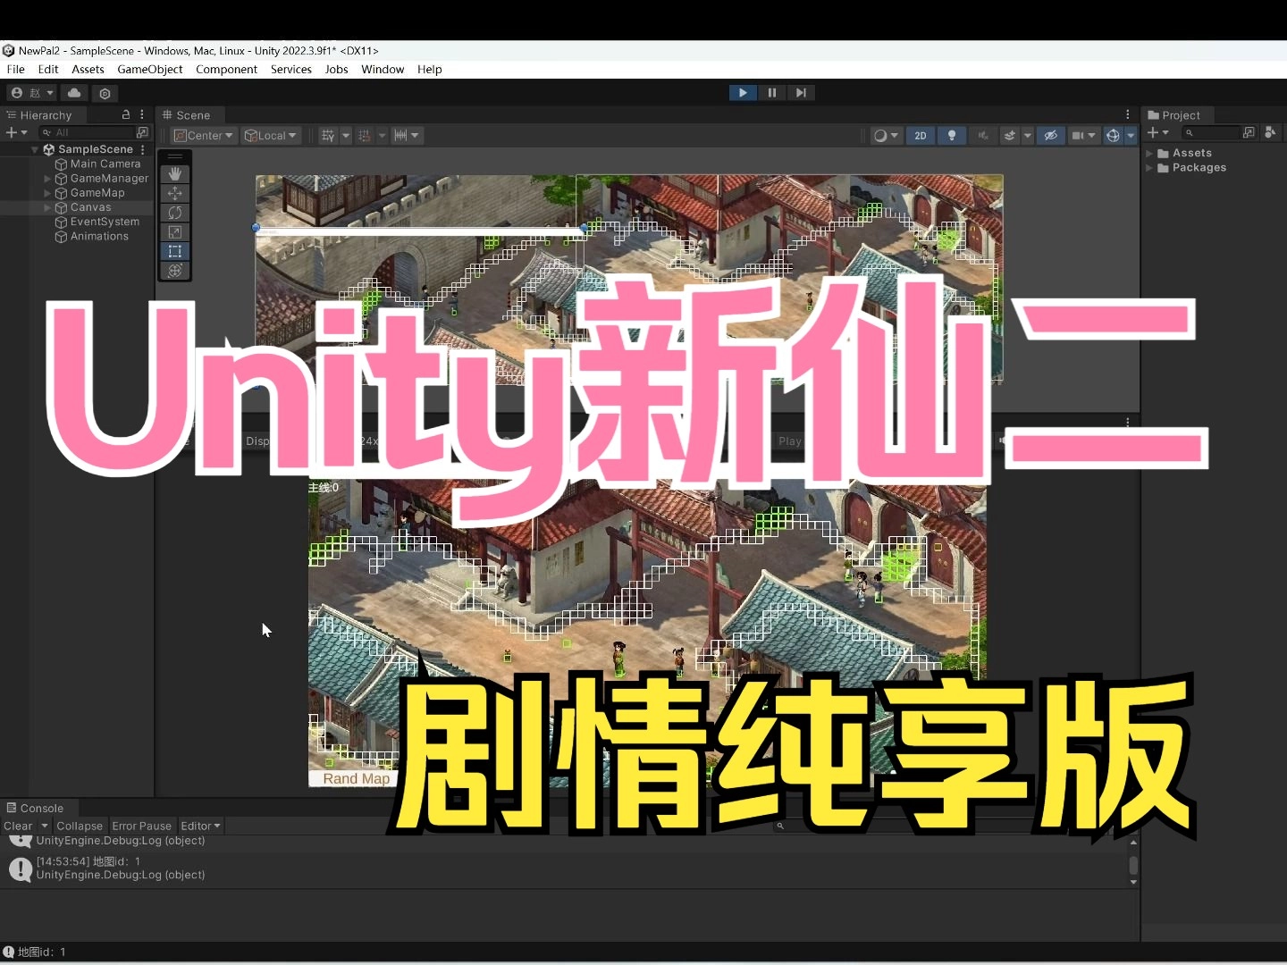This screenshot has height=965, width=1287.
Task: Open the GameObject menu
Action: click(149, 70)
